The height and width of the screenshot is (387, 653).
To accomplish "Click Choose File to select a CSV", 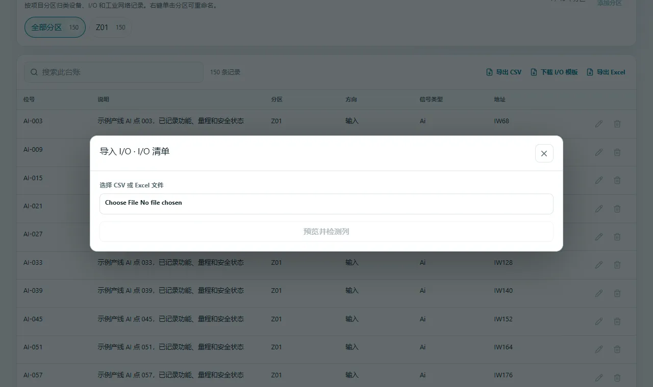I will [x=326, y=204].
